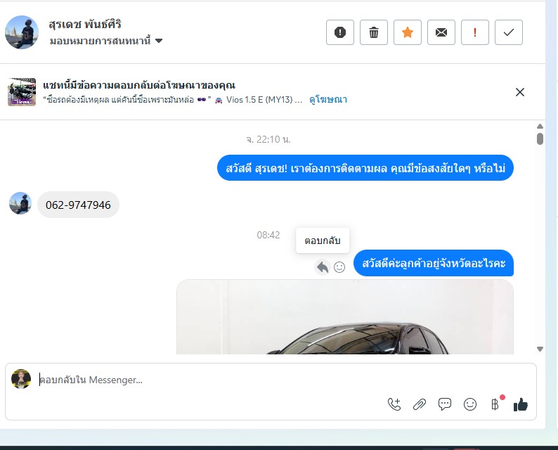Flag conversation as priority with the red exclamation icon
The image size is (558, 450).
tap(475, 32)
